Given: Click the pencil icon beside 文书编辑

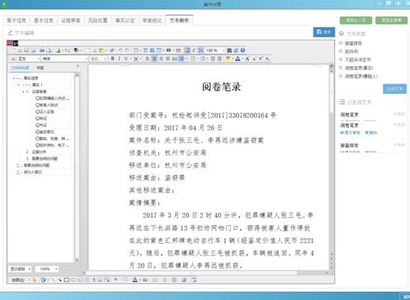Looking at the screenshot, I should click(x=10, y=33).
